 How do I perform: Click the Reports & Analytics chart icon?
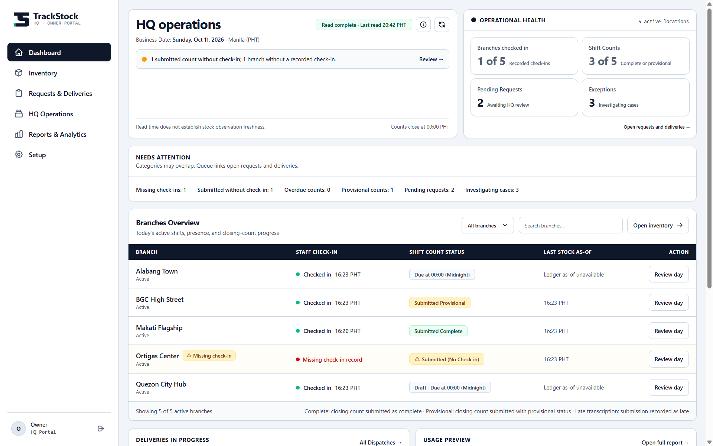pos(19,134)
